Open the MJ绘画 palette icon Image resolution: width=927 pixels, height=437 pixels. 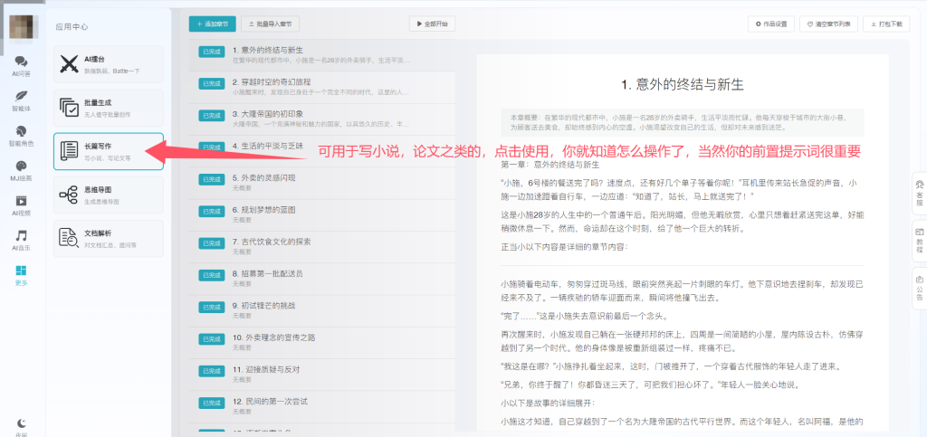[21, 167]
